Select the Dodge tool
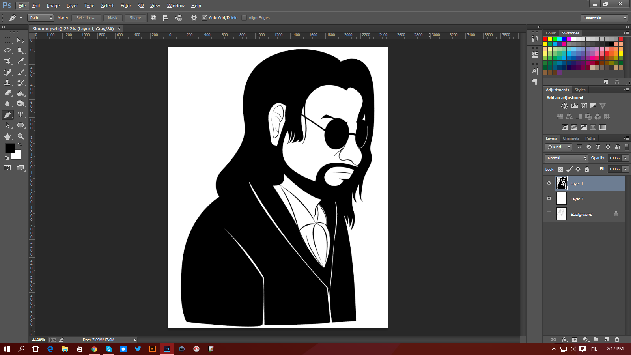The width and height of the screenshot is (631, 355). (21, 103)
